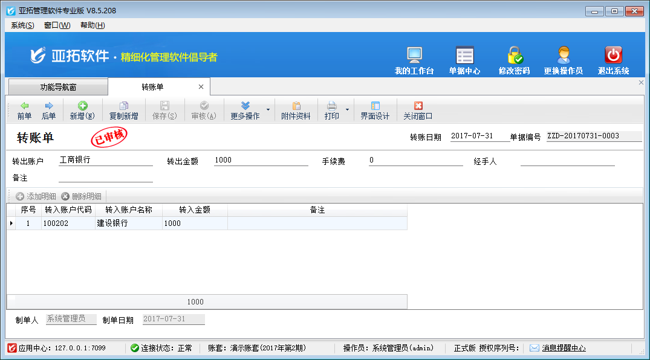This screenshot has width=650, height=360.
Task: Open 我的工作台 workbench icon
Action: [x=414, y=56]
